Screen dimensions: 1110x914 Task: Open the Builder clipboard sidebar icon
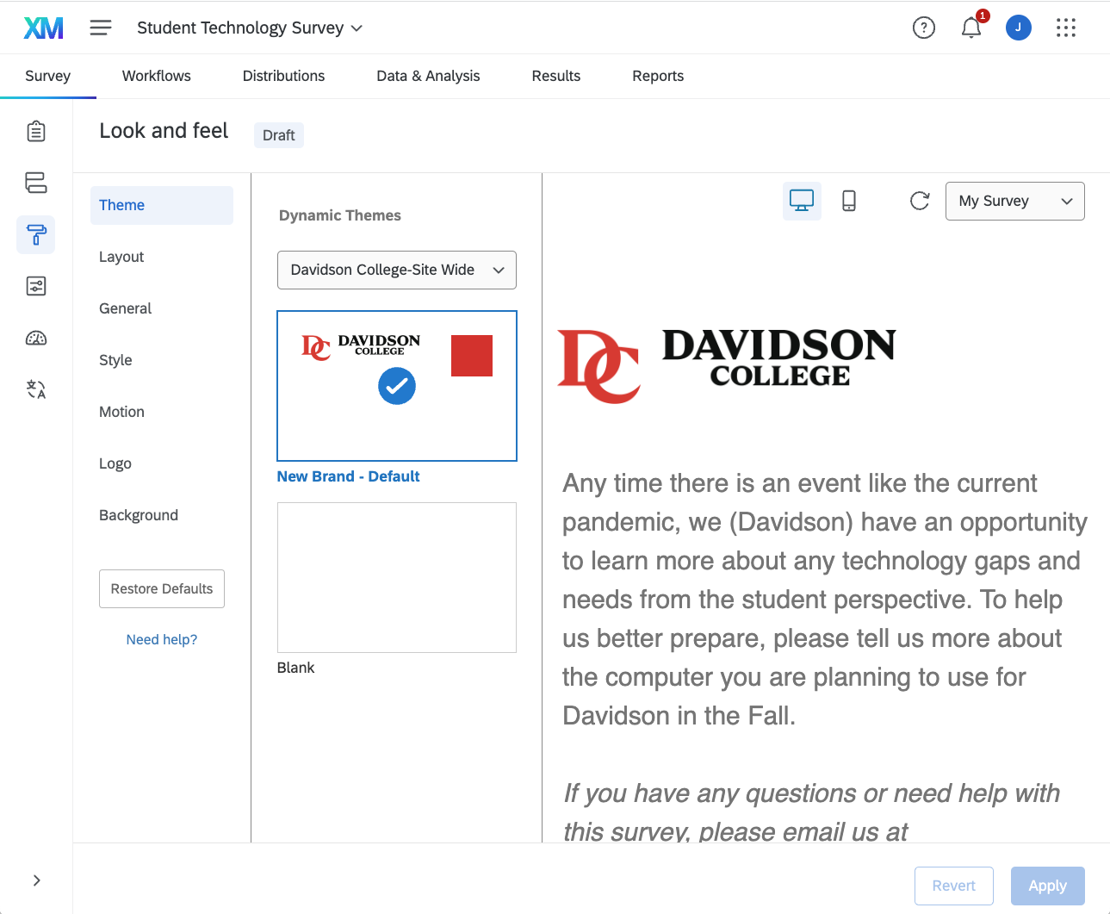36,131
